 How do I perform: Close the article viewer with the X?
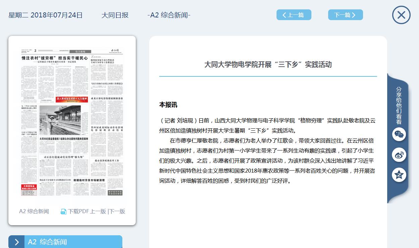[401, 15]
